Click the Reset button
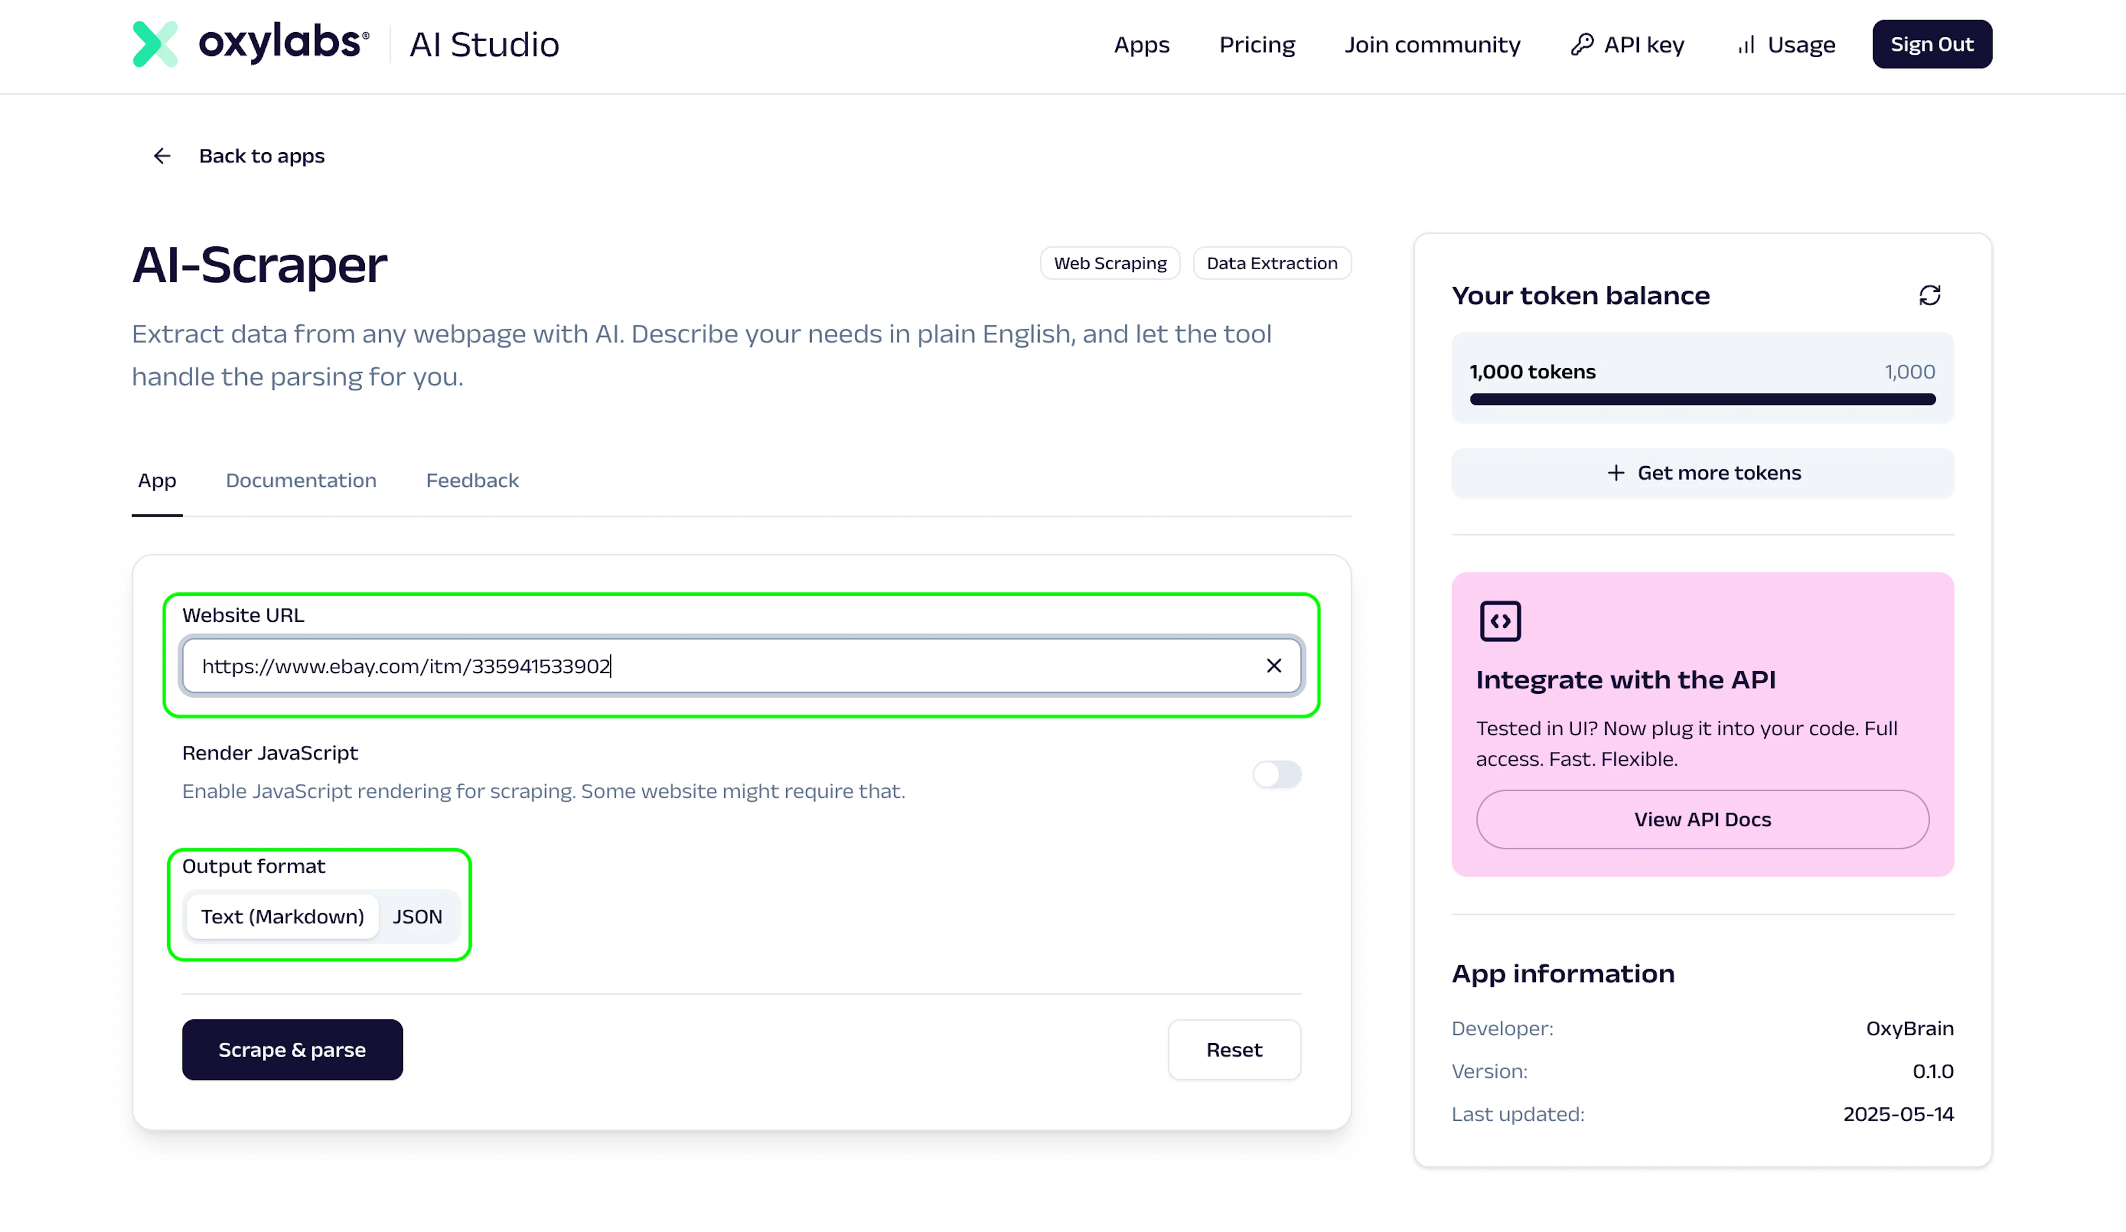Screen dimensions: 2126x1232 1234,1050
